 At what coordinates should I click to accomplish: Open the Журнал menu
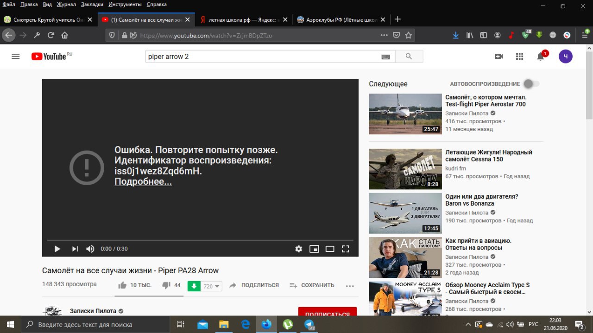(x=66, y=4)
